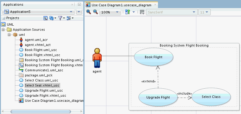This screenshot has width=241, height=114.
Task: Select Use Case Diagram1.usecase_diagram tree entry
Action: point(54,101)
